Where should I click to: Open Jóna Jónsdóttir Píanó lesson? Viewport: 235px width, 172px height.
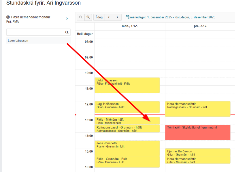(x=127, y=148)
